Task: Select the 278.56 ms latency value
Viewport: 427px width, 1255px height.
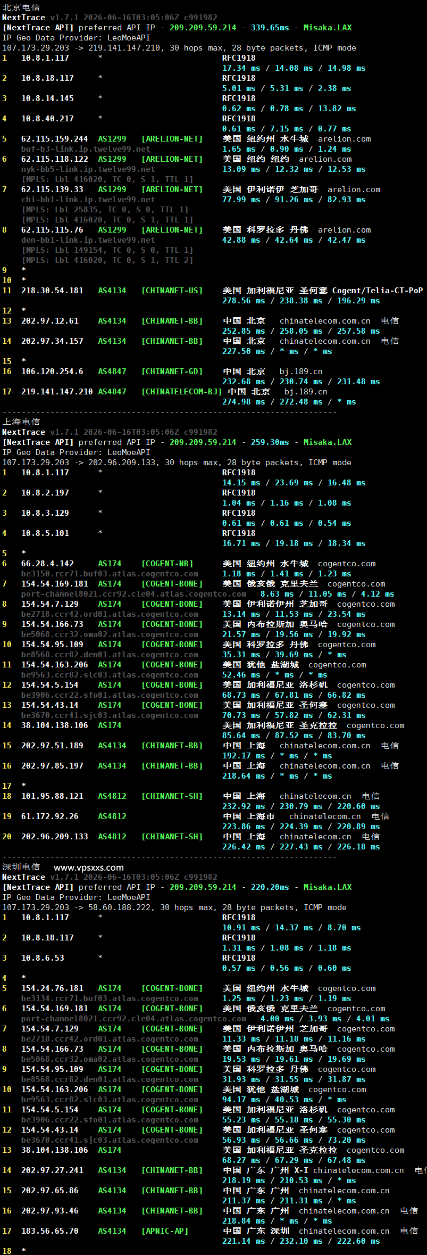Action: click(x=244, y=300)
